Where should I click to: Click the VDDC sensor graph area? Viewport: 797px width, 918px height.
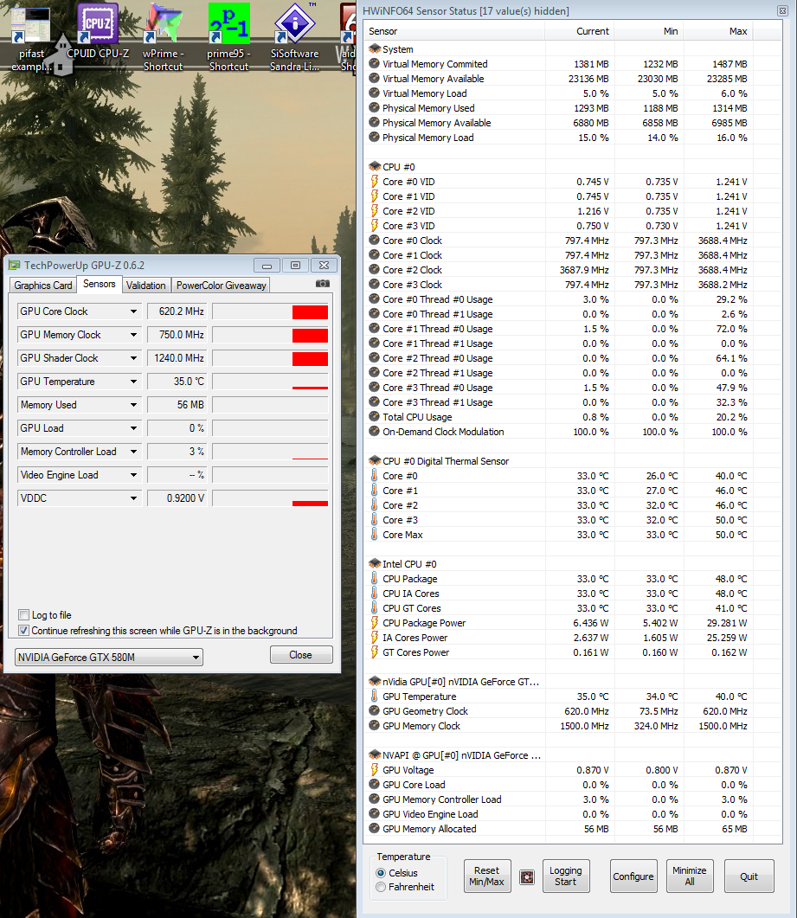(270, 499)
